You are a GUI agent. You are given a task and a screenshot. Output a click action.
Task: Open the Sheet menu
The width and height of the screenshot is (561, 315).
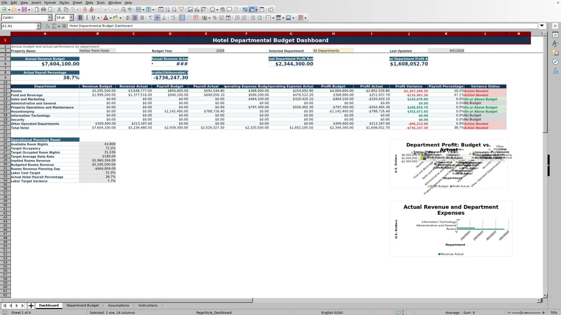click(x=77, y=2)
